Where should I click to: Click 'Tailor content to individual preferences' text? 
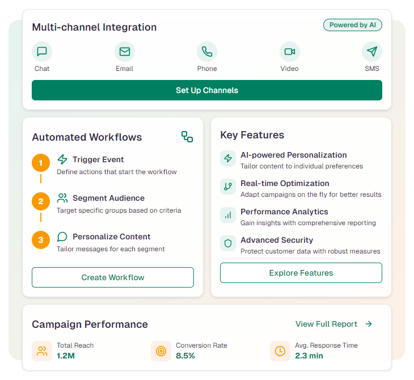(x=302, y=166)
